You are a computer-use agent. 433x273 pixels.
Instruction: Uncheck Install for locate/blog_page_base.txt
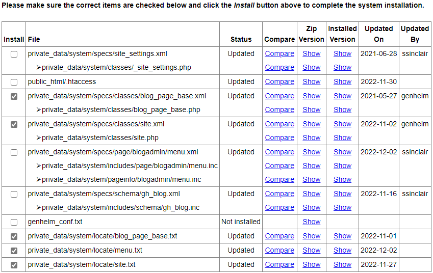click(x=14, y=236)
